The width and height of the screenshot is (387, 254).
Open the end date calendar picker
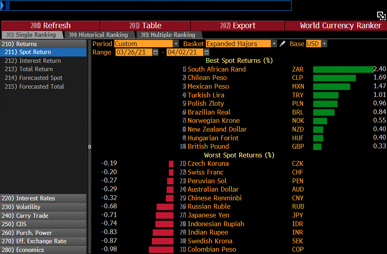pyautogui.click(x=206, y=52)
